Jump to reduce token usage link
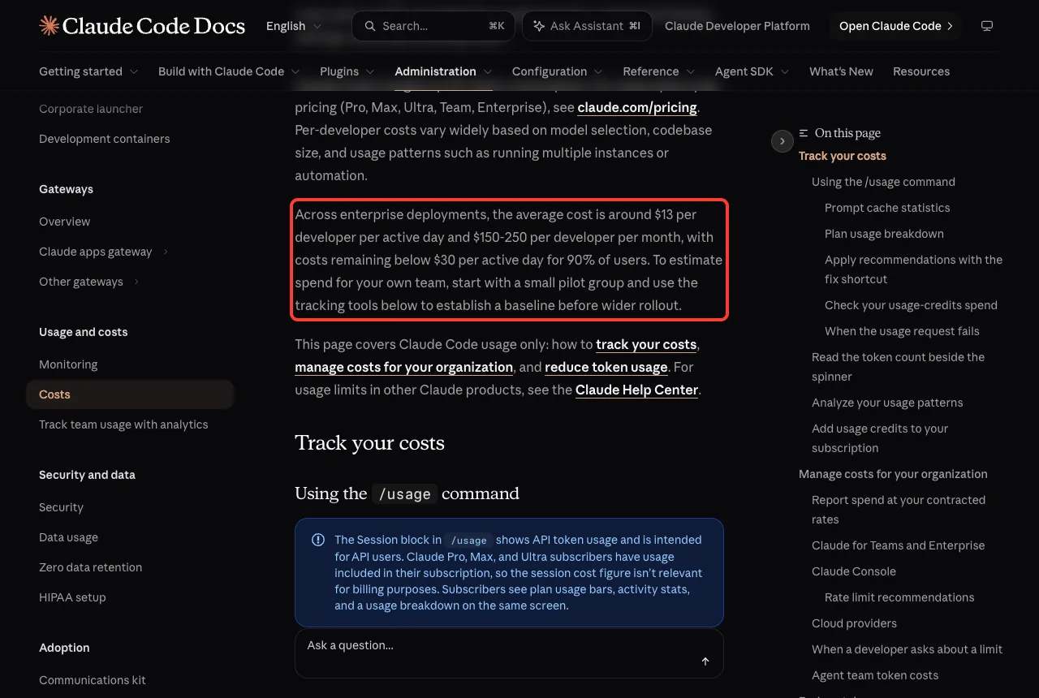The height and width of the screenshot is (698, 1039). coord(606,367)
